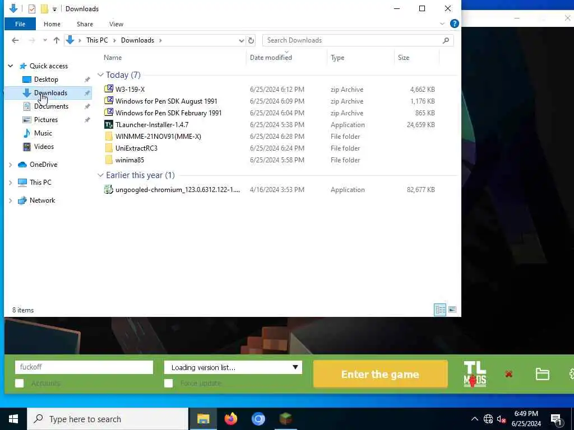574x430 pixels.
Task: Select Videos in Quick access
Action: (44, 147)
